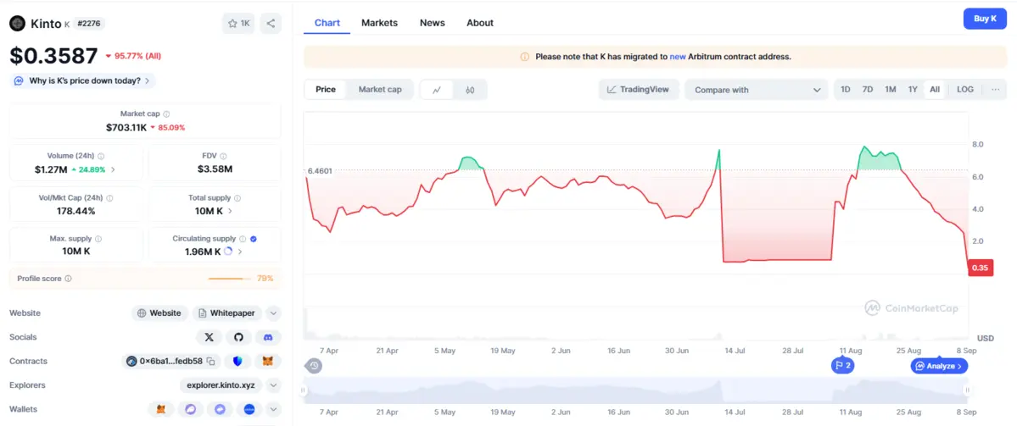Expand the Wallets list chevron

pos(273,409)
